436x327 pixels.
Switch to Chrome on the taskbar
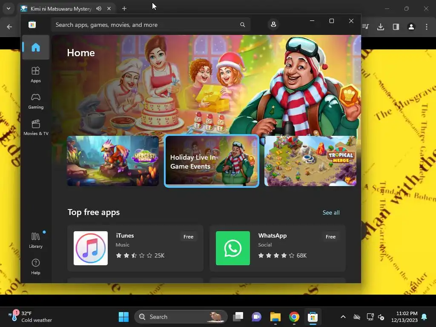[294, 317]
